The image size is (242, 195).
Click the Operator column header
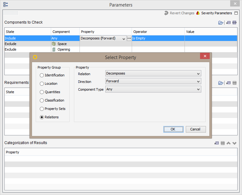(158, 32)
